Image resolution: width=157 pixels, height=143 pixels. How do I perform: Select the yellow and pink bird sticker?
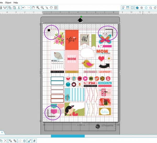click(88, 64)
